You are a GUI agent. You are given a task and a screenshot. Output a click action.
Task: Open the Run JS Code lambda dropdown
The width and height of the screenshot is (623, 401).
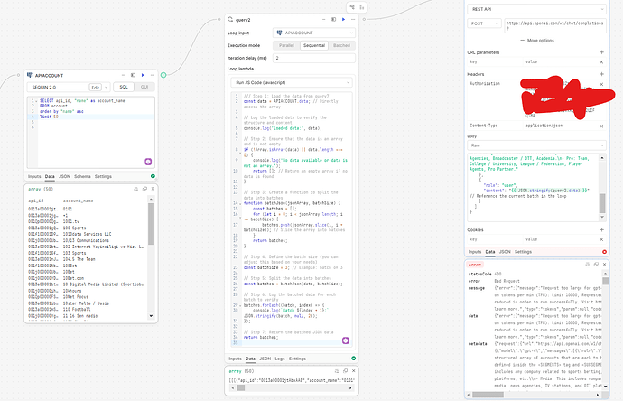[x=292, y=83]
